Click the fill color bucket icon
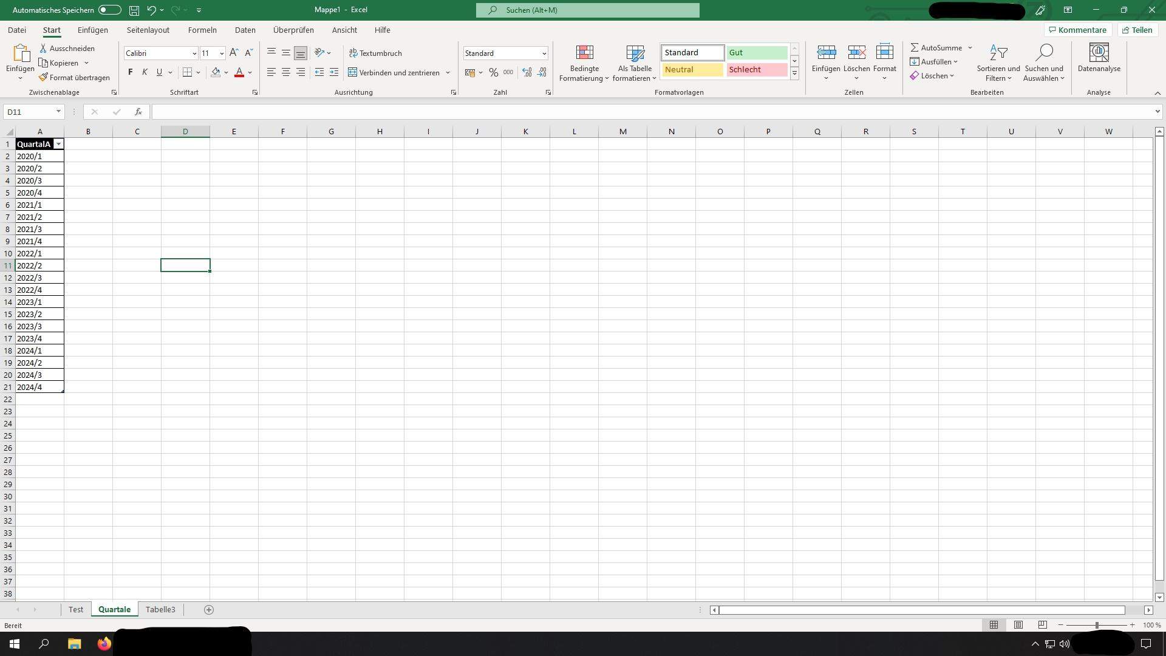This screenshot has width=1166, height=656. pos(216,72)
